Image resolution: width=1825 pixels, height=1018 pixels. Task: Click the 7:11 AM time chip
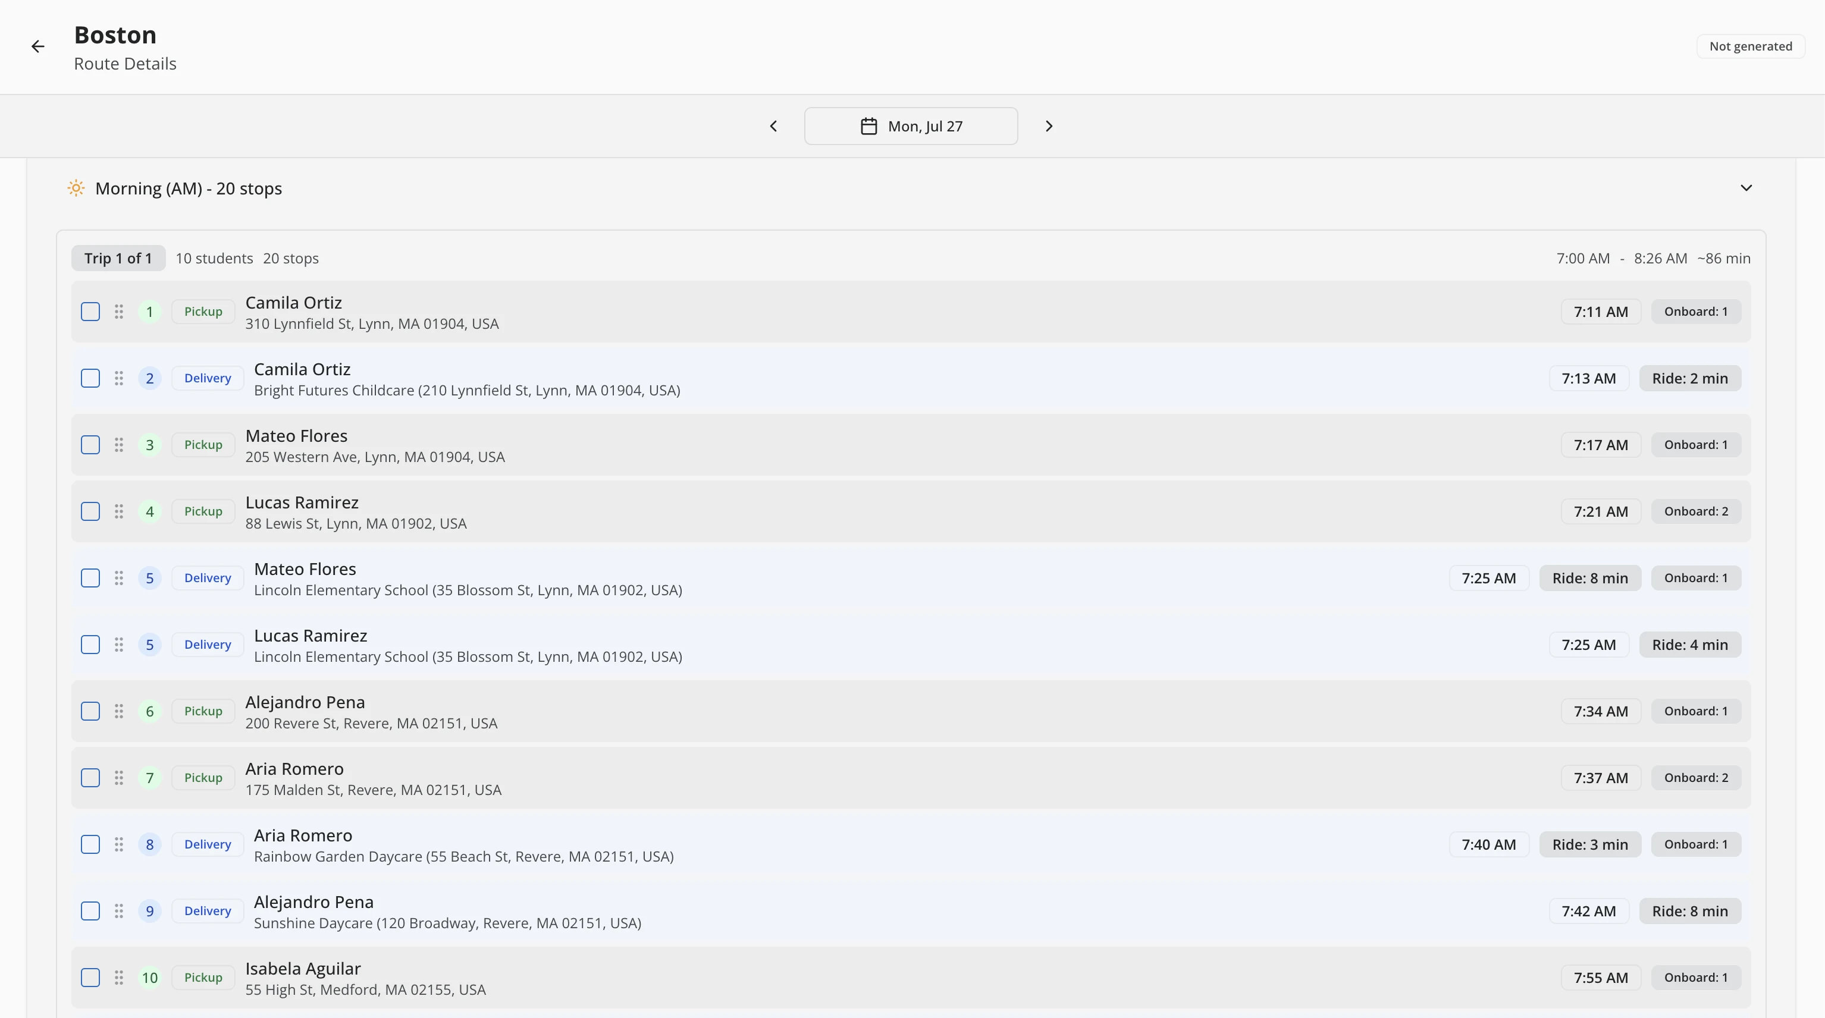[x=1601, y=312]
